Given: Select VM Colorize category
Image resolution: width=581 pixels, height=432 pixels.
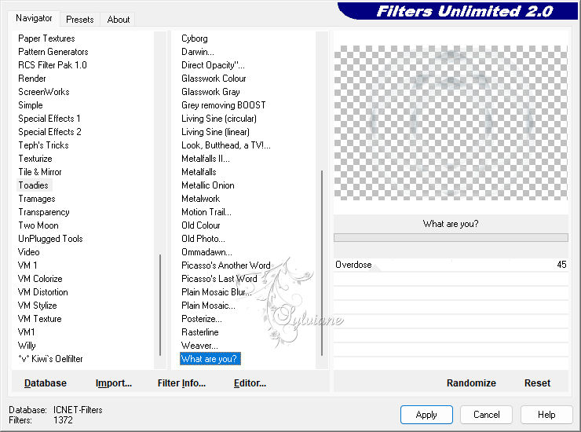Looking at the screenshot, I should 40,279.
